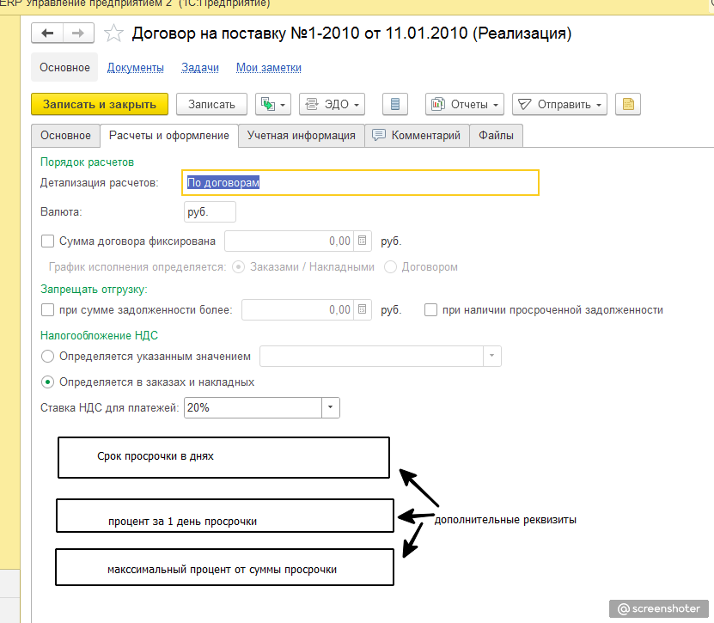This screenshot has height=623, width=714.
Task: Click the back navigation arrow
Action: click(47, 34)
